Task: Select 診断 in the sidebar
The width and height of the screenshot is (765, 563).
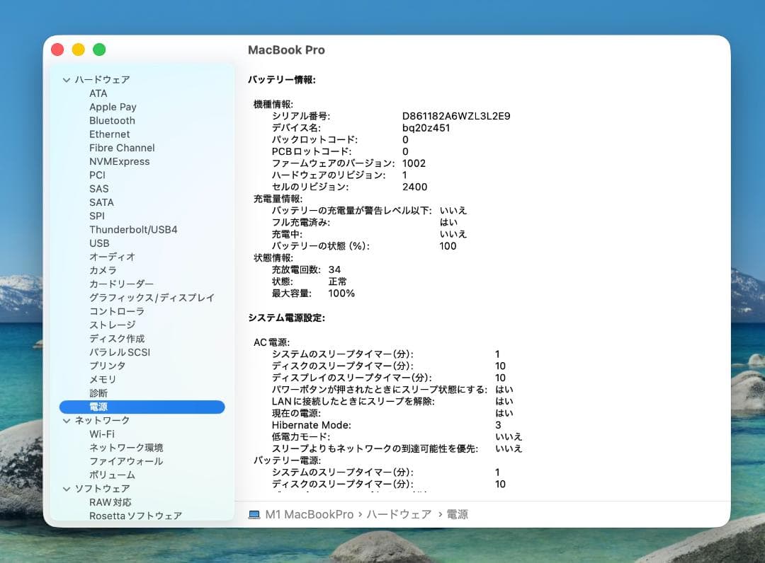Action: point(98,393)
